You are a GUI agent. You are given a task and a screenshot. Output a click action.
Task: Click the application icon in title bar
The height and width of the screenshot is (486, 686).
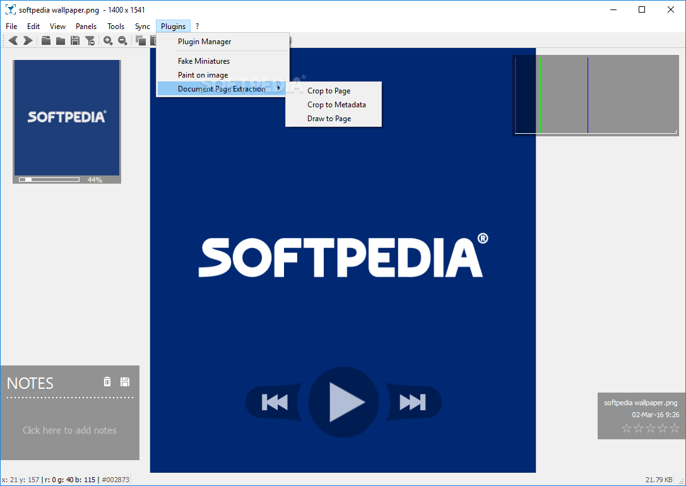click(10, 9)
